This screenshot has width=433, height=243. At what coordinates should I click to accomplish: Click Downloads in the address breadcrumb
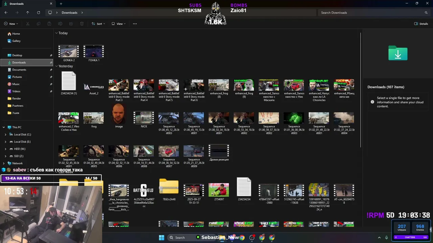tap(69, 12)
